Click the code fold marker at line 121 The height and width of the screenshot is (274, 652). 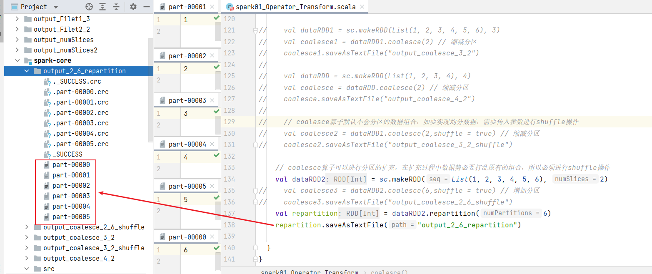256,30
